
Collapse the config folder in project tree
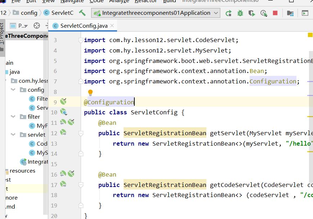pyautogui.click(x=13, y=90)
